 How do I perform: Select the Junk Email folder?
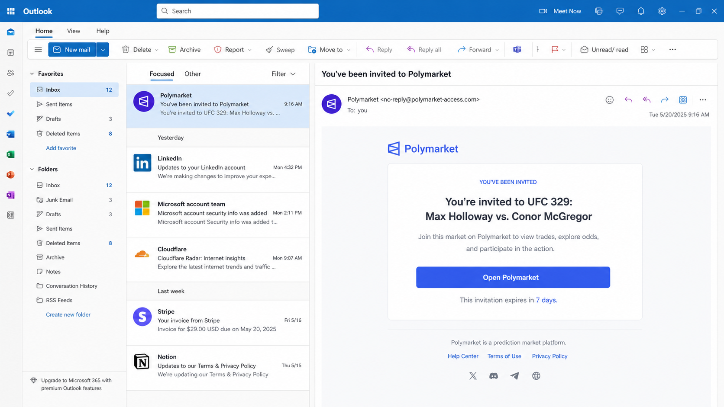[x=74, y=200]
